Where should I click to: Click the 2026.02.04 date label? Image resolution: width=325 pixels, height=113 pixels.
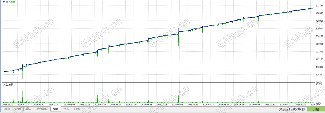tap(70, 105)
